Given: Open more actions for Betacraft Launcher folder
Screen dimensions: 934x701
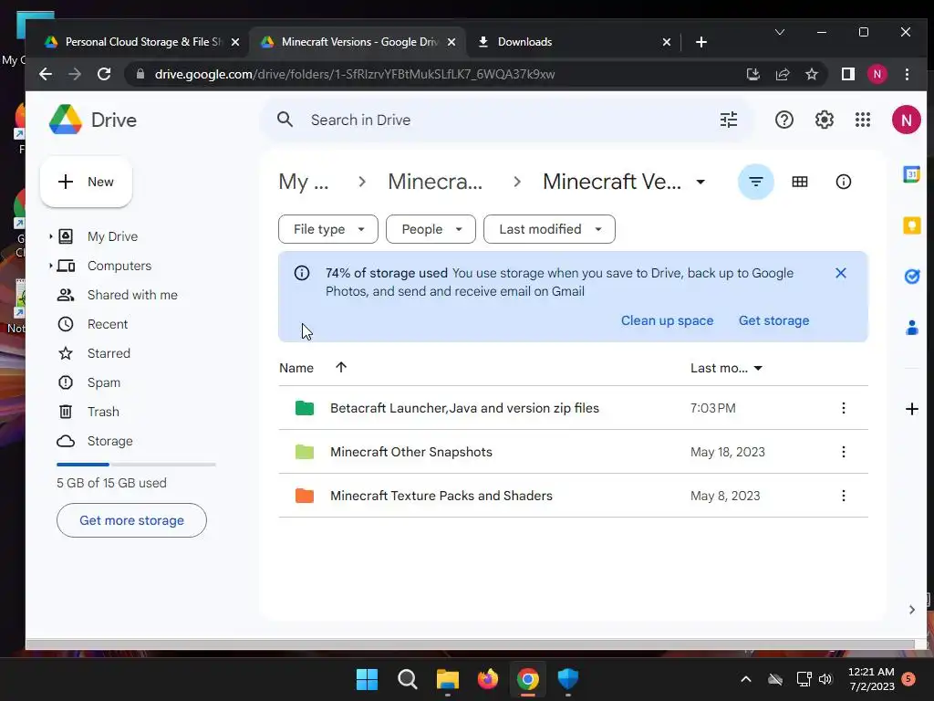Looking at the screenshot, I should [x=843, y=408].
